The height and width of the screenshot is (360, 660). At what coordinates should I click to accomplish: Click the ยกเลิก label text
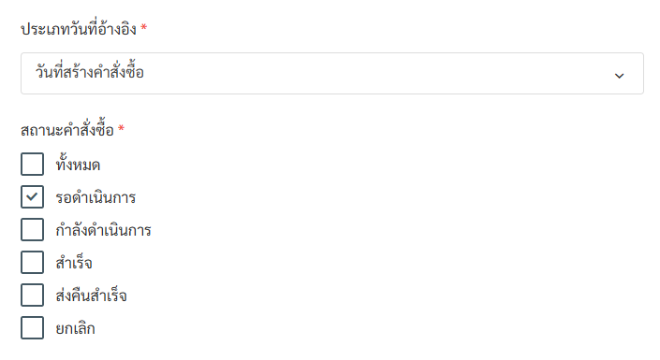(75, 328)
